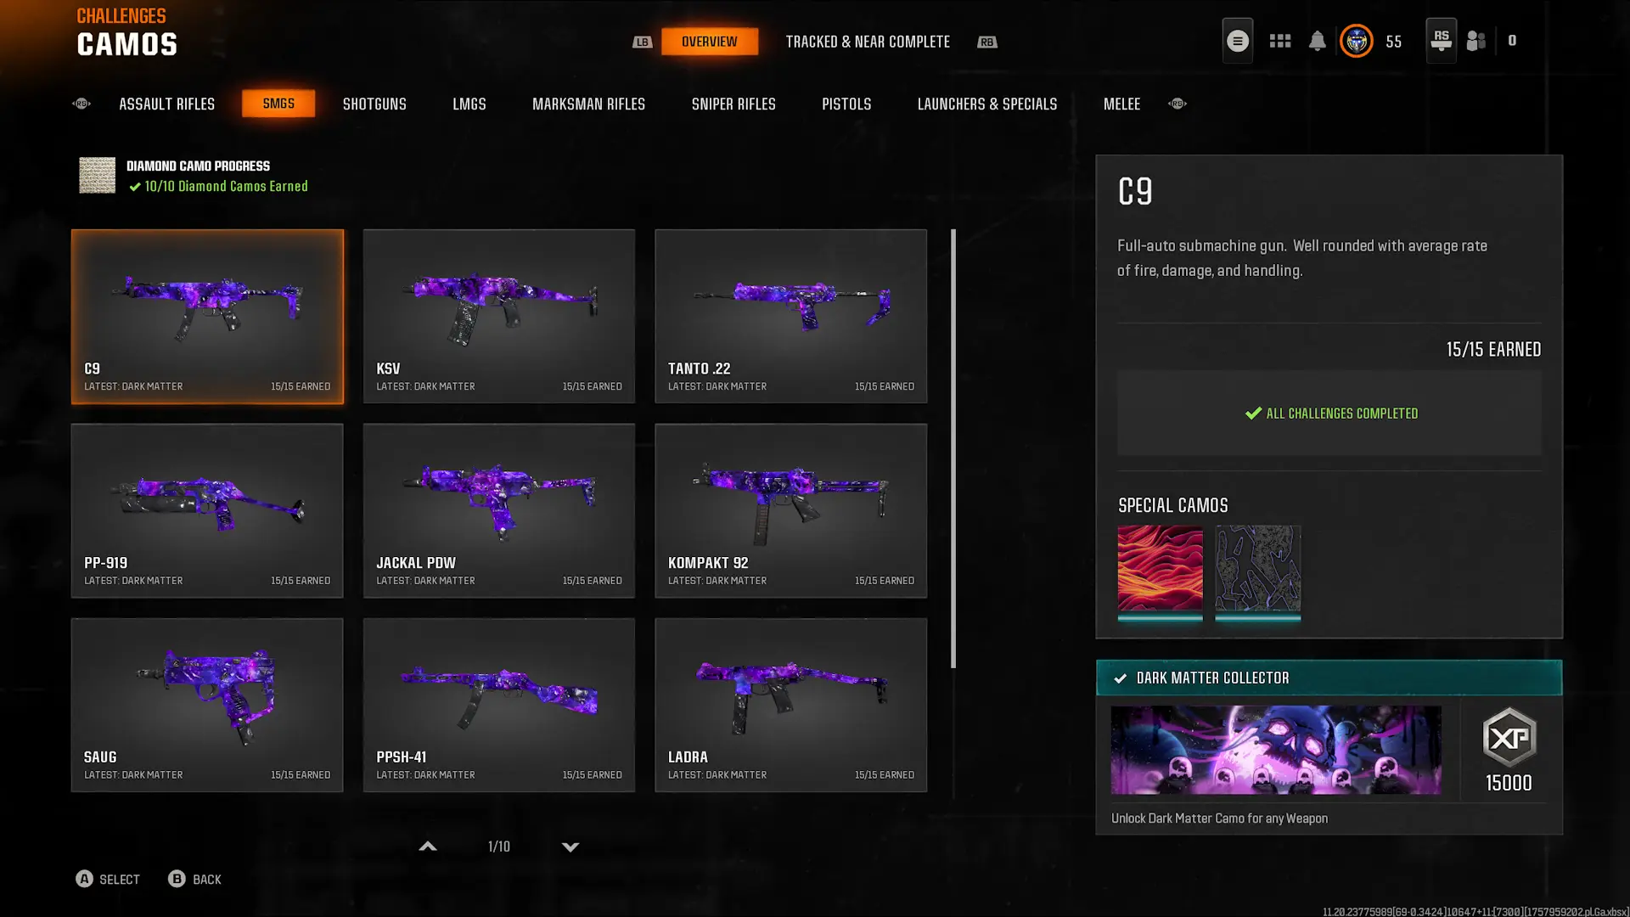Open the Tracked & Near Complete tab

[867, 42]
